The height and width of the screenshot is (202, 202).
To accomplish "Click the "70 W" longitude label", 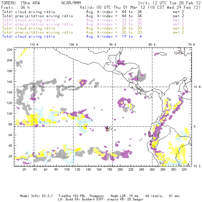I will (191, 44).
